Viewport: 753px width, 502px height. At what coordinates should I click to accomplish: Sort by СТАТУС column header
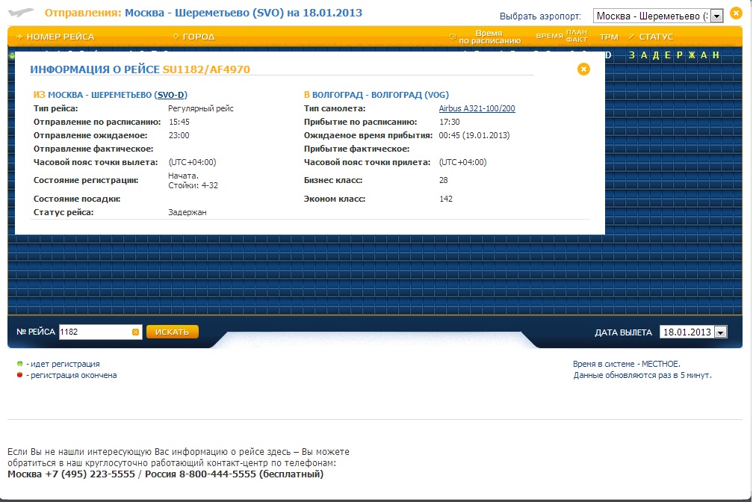click(656, 37)
